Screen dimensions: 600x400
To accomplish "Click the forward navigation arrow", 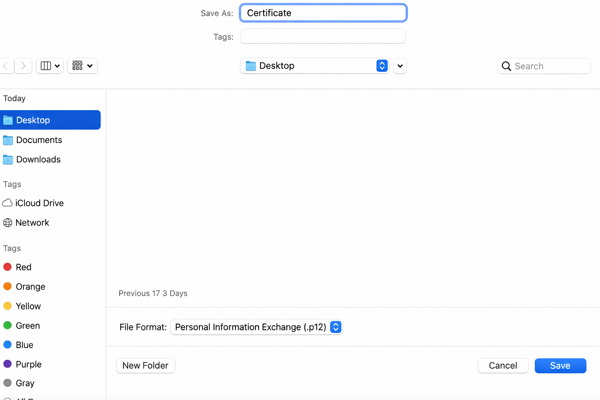I will (23, 66).
